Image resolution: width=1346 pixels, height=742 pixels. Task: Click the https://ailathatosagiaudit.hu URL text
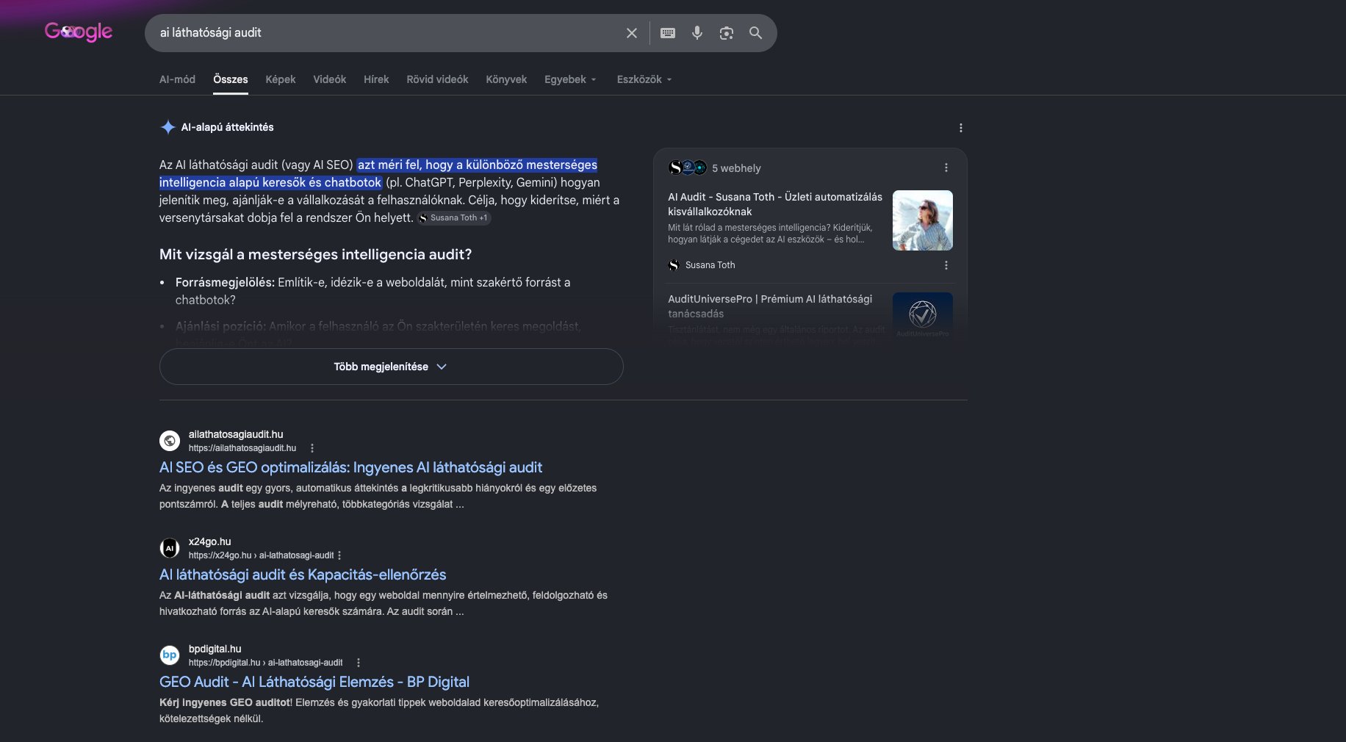[x=242, y=448]
